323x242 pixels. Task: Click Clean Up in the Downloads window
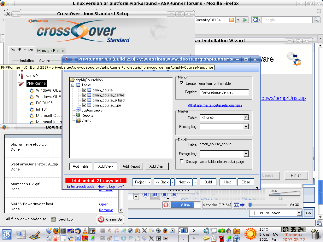pyautogui.click(x=110, y=219)
